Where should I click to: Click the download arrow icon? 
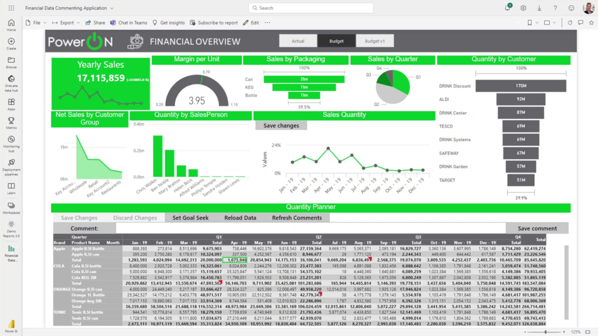539,8
